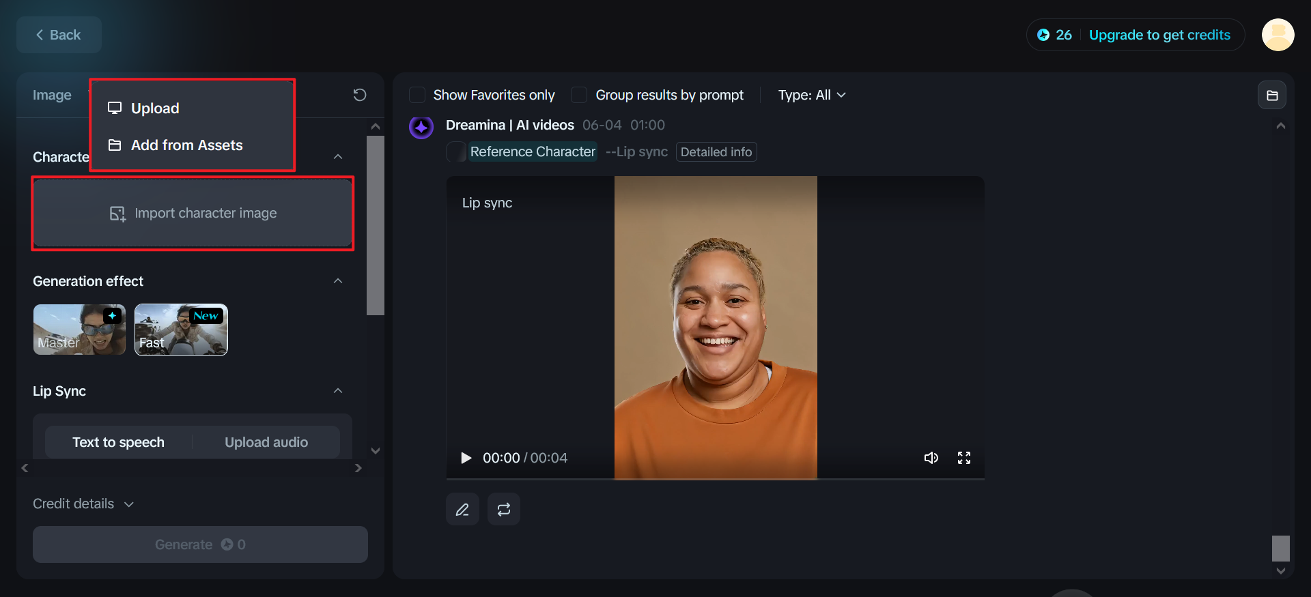The height and width of the screenshot is (597, 1311).
Task: Click the reset refresh icon
Action: pyautogui.click(x=360, y=95)
